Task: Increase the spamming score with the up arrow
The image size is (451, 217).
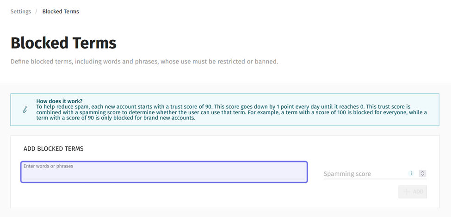Action: click(422, 172)
